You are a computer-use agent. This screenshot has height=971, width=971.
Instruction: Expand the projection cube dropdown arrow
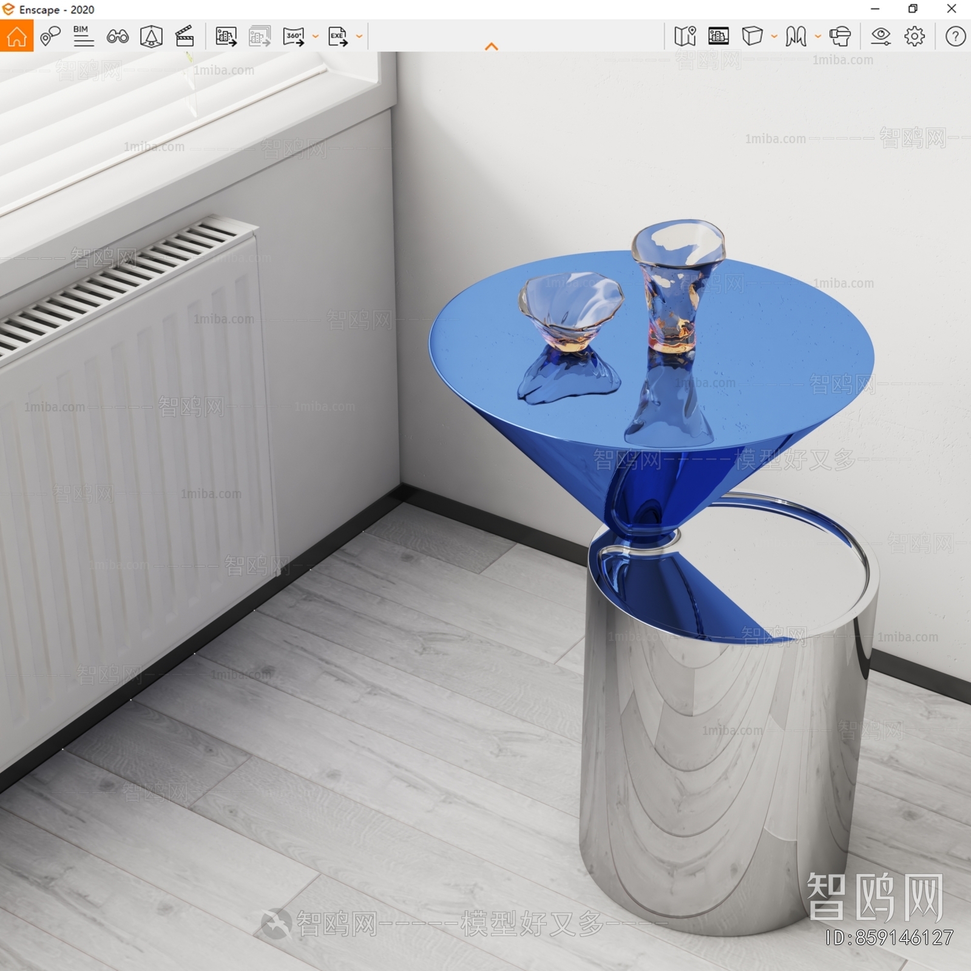pyautogui.click(x=774, y=36)
